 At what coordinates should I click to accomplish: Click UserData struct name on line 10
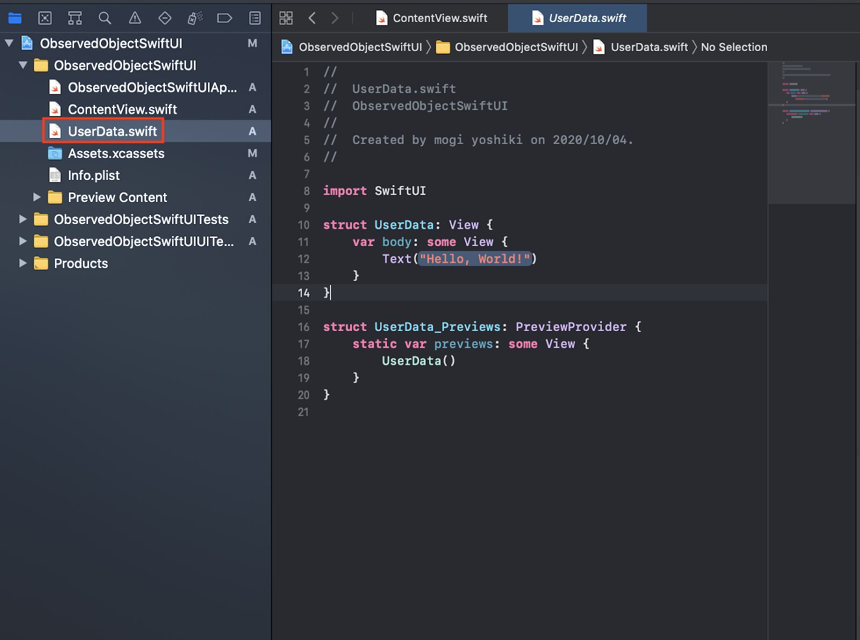tap(404, 225)
